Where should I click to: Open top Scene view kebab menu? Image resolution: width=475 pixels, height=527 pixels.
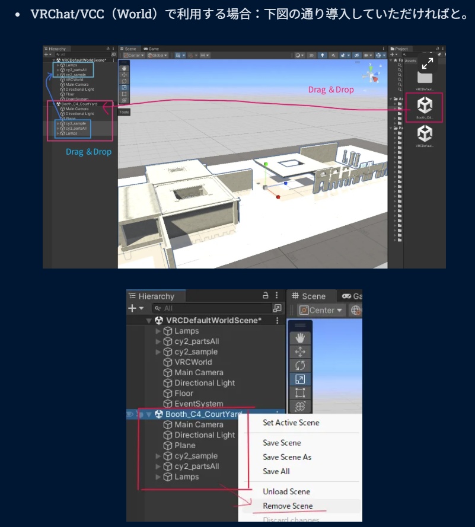[x=383, y=49]
